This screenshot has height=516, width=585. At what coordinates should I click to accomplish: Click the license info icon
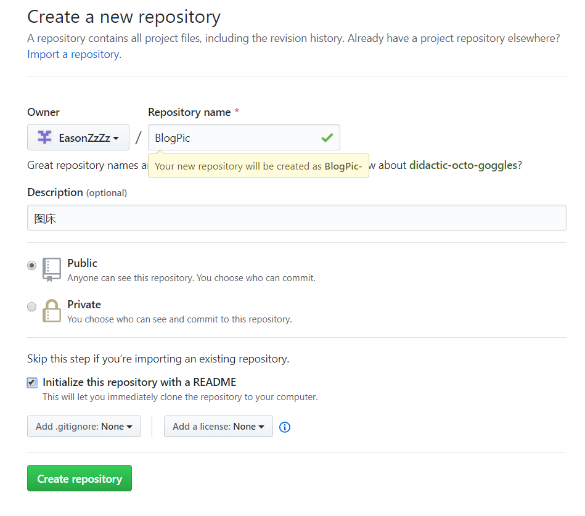[x=285, y=427]
